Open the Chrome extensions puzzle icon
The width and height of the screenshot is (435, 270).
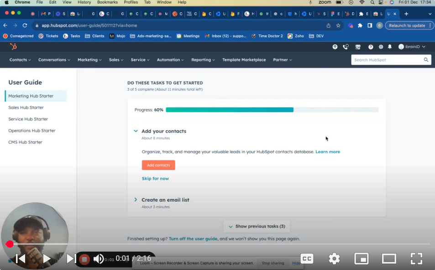tap(360, 26)
